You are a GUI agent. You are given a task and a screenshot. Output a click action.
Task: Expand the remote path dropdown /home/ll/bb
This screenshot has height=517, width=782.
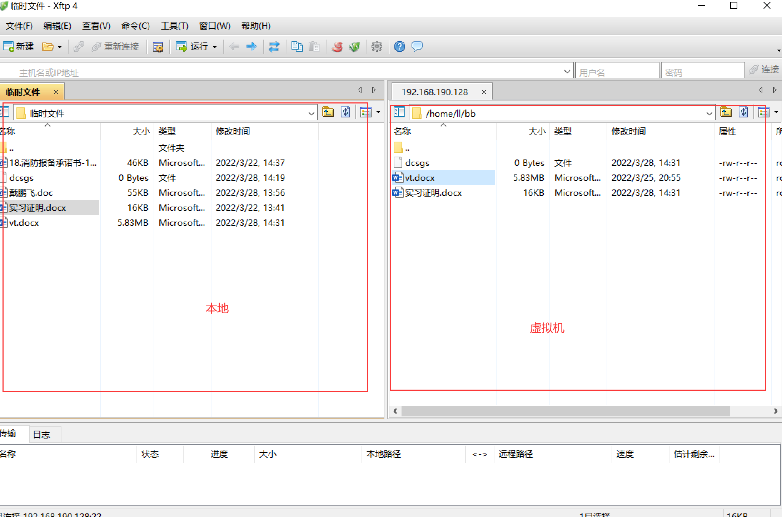pos(709,113)
